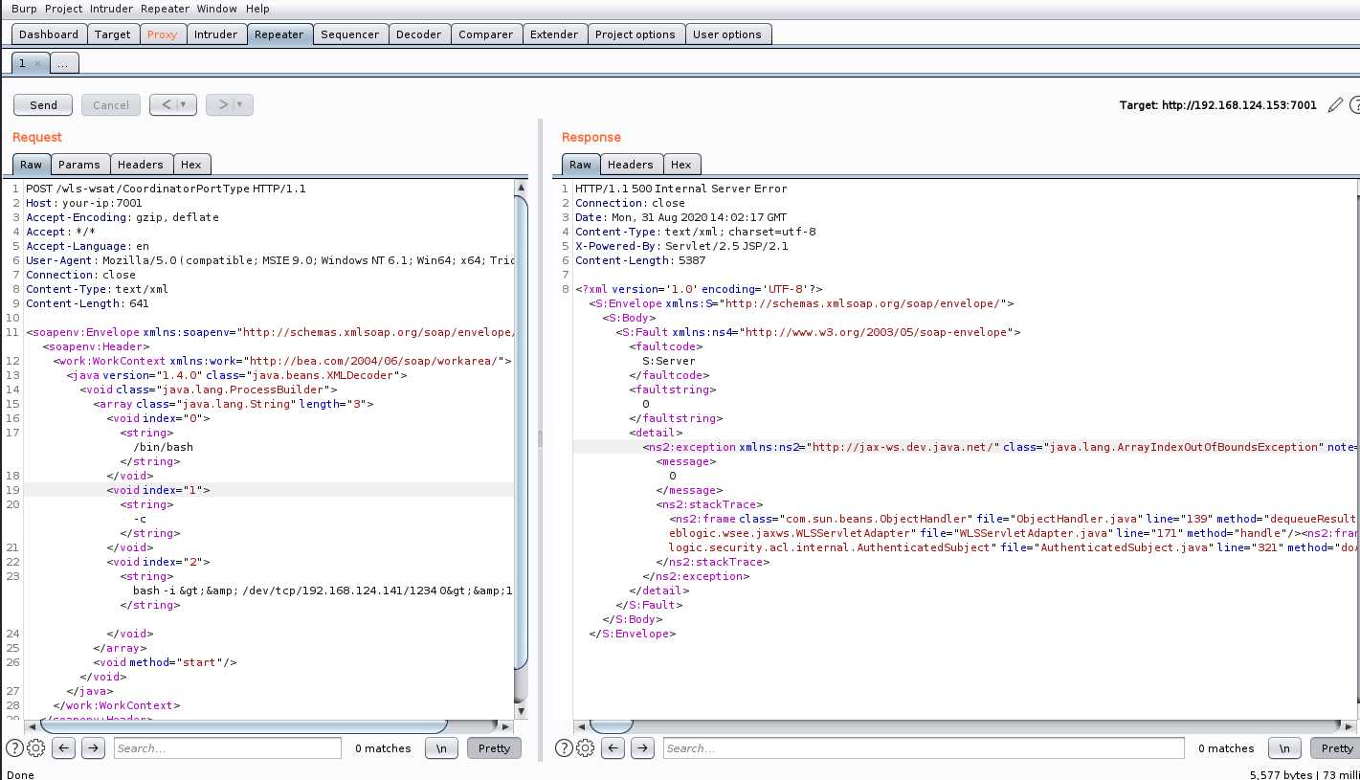The height and width of the screenshot is (780, 1360).
Task: Click the 'Host: your-ip:7001' header line
Action: [84, 203]
